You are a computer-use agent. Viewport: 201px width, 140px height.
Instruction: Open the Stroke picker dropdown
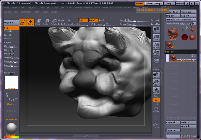coord(11,104)
